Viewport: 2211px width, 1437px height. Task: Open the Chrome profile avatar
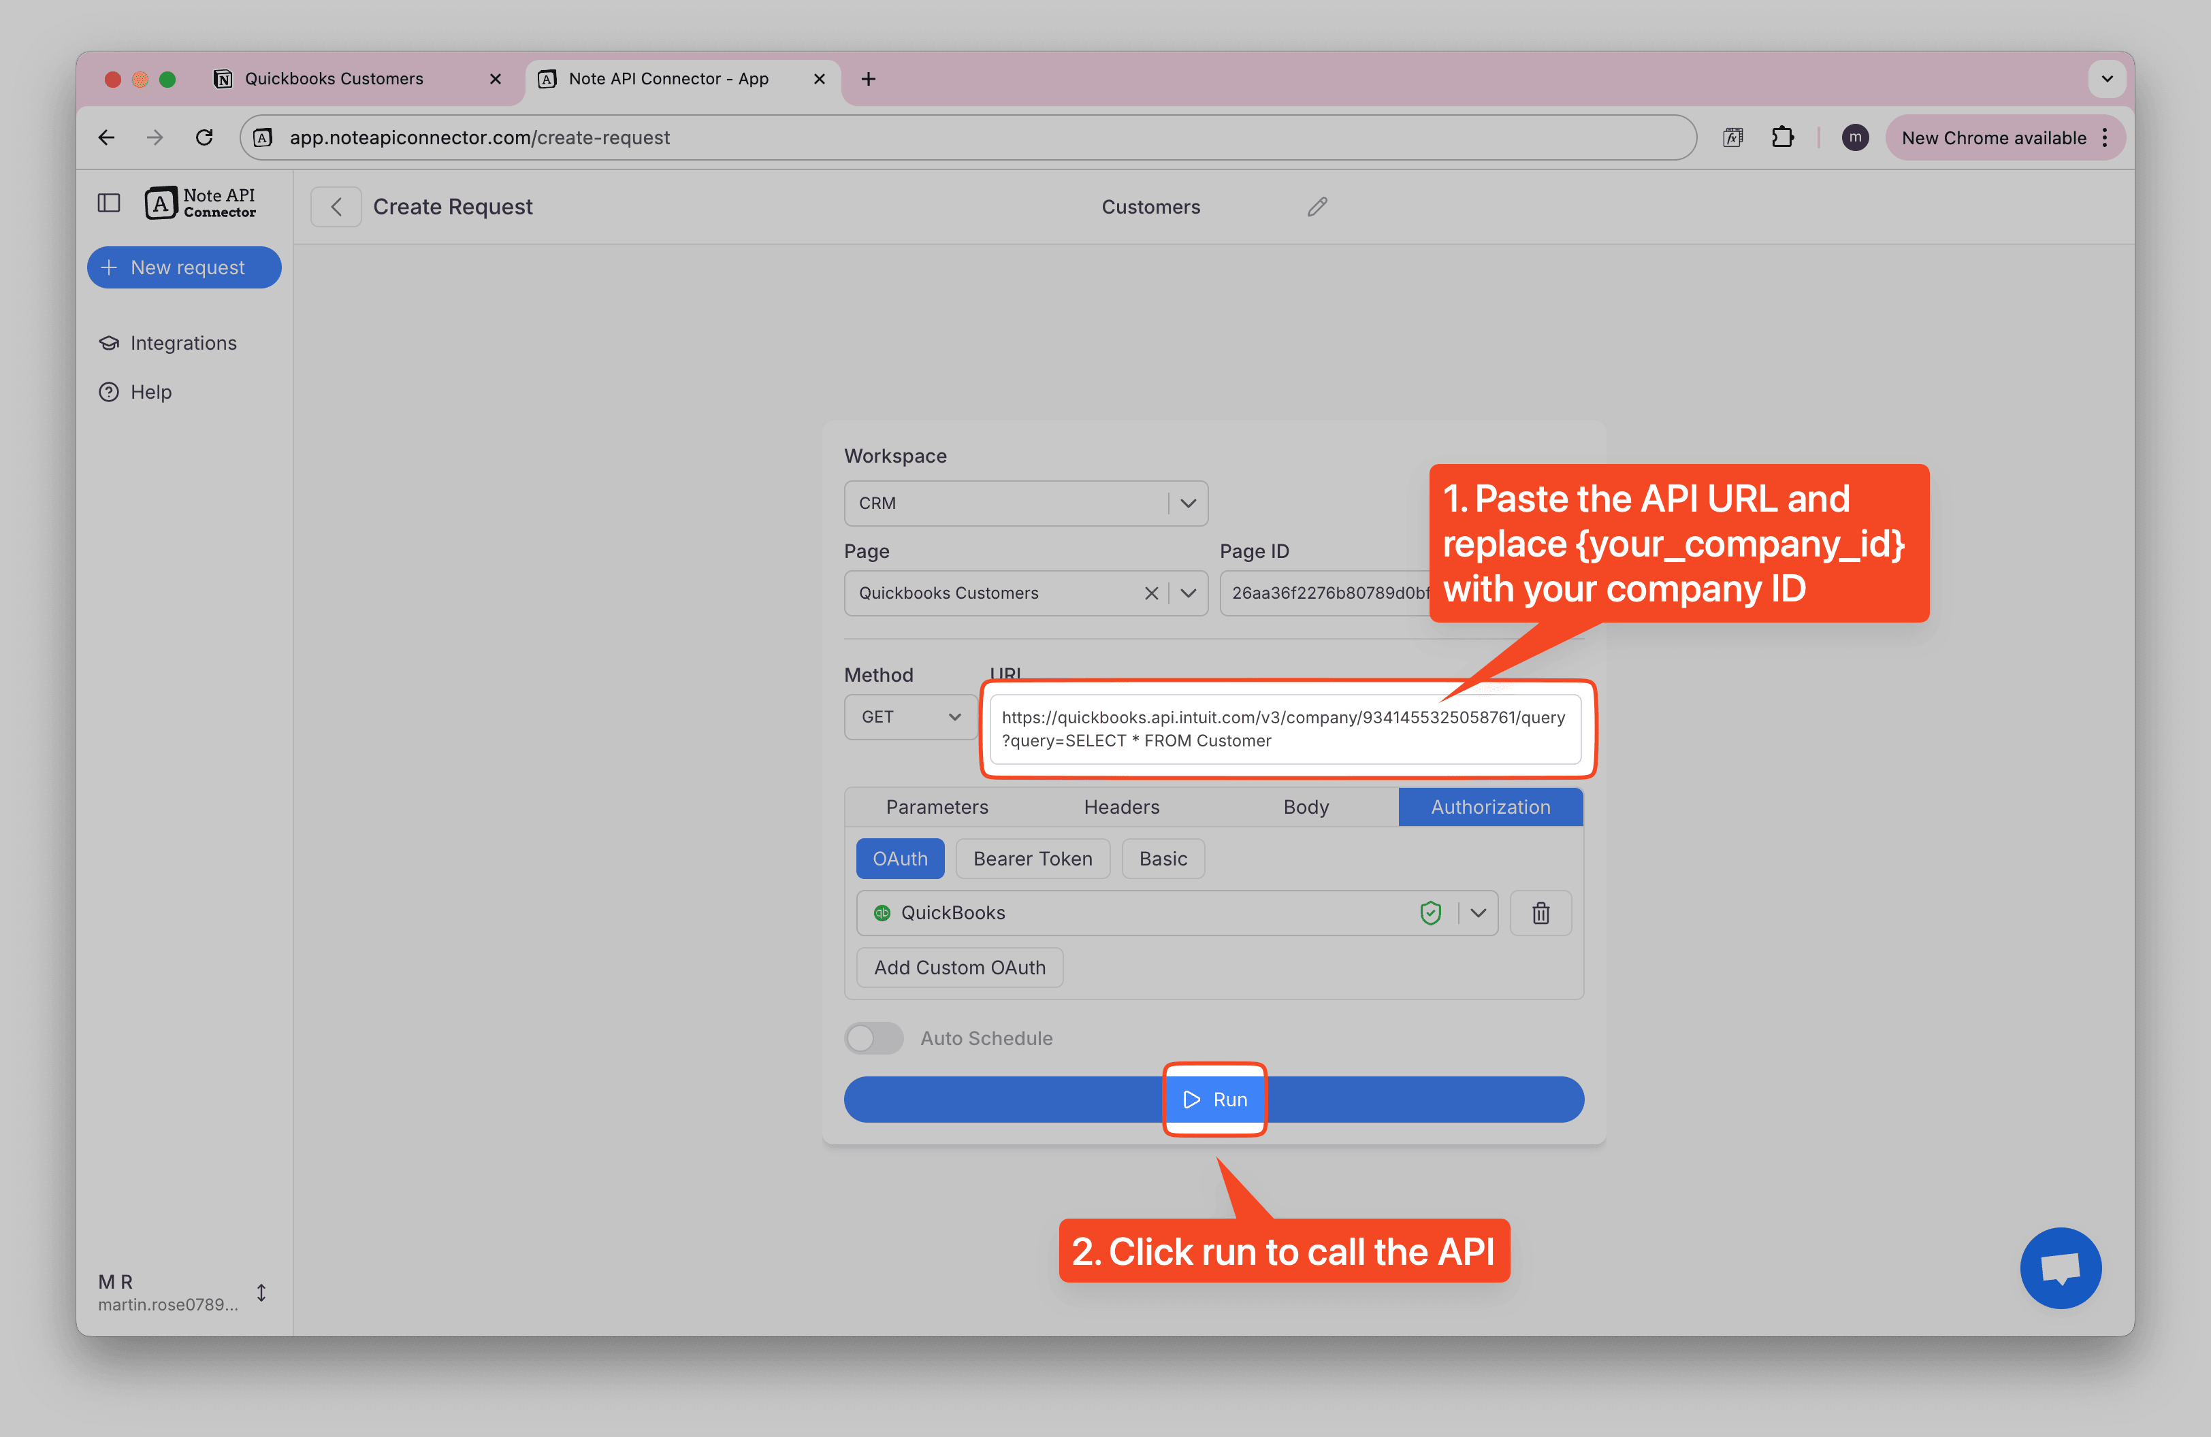(1855, 137)
